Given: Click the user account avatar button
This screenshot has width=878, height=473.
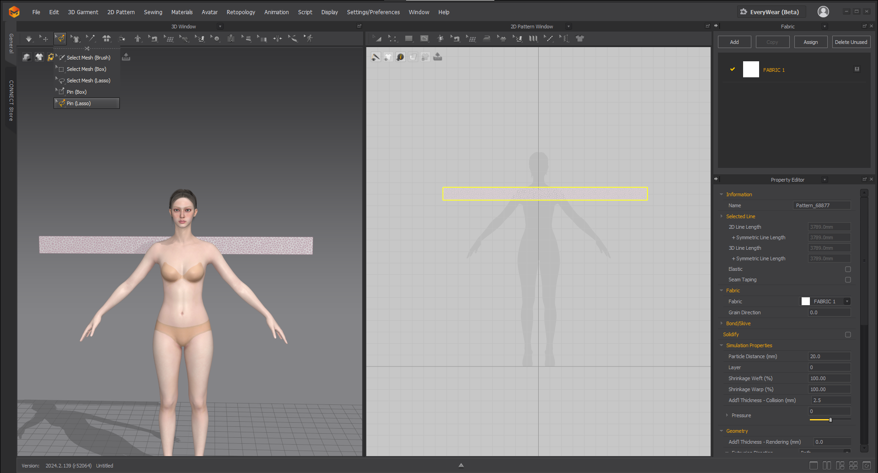Looking at the screenshot, I should 823,12.
